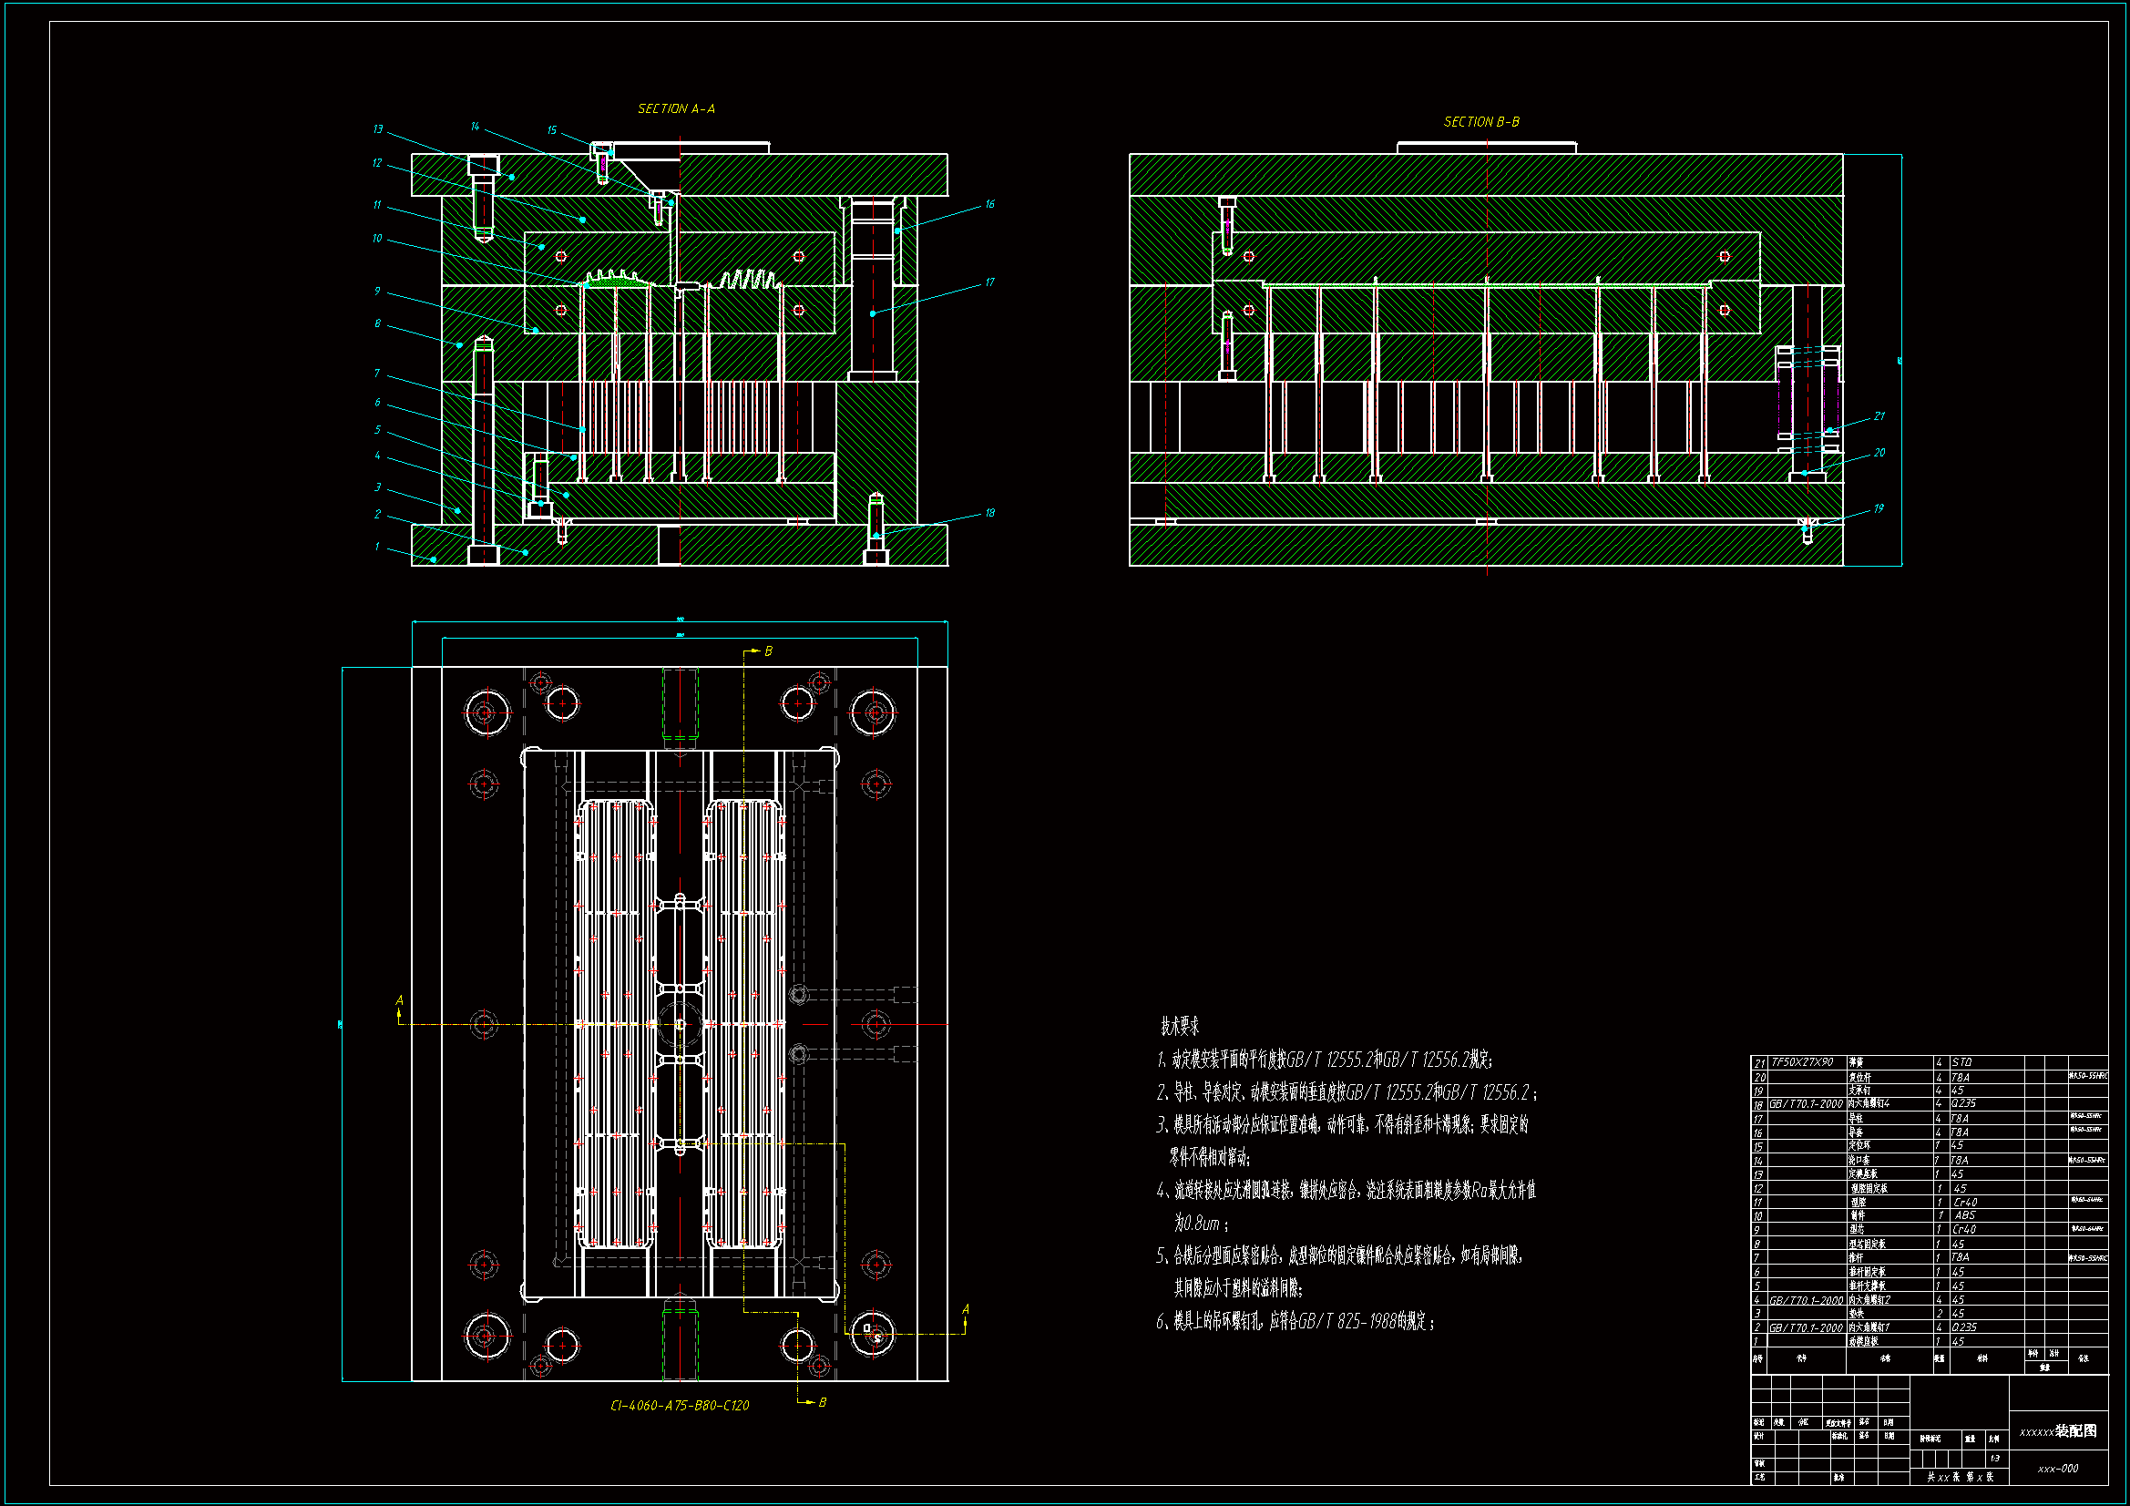The width and height of the screenshot is (2130, 1506).
Task: Click the SECTION B-B title label
Action: click(x=1480, y=121)
